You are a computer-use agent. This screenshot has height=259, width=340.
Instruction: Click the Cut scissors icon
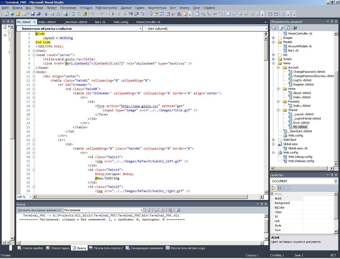46,14
